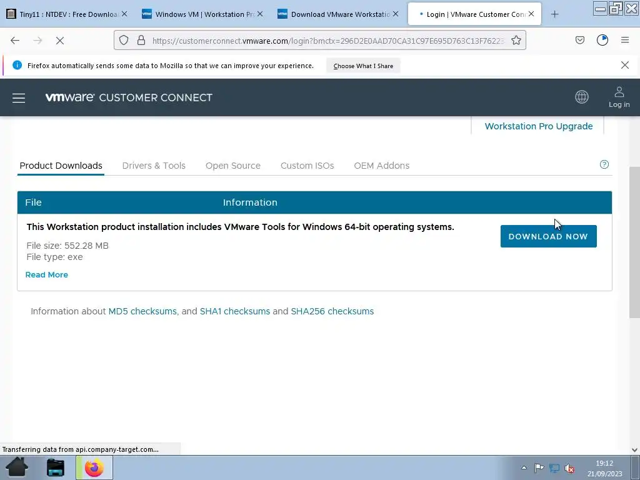Open the MD5 checksums link
This screenshot has width=640, height=480.
(143, 311)
